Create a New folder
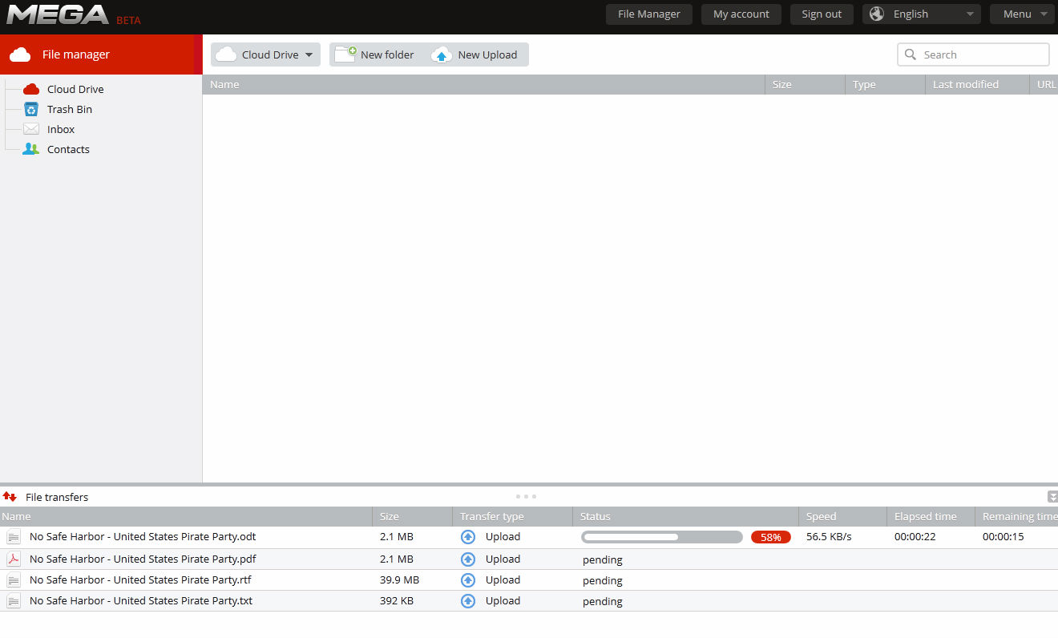 point(375,55)
